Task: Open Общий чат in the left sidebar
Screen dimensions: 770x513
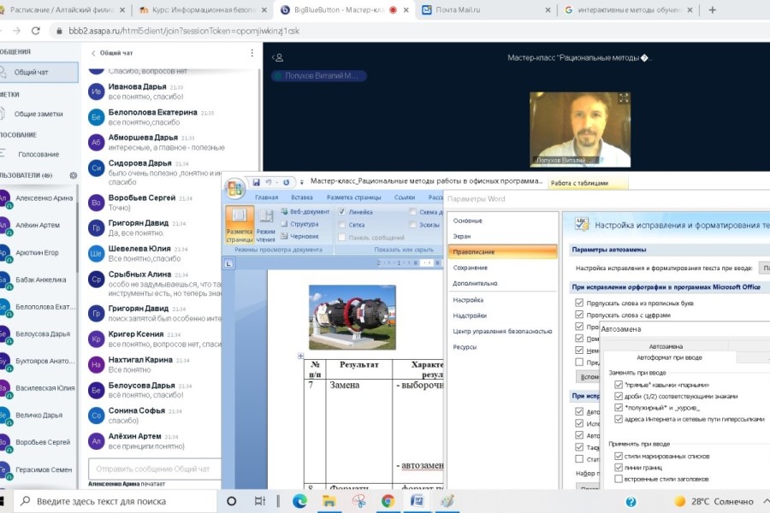Action: coord(38,72)
